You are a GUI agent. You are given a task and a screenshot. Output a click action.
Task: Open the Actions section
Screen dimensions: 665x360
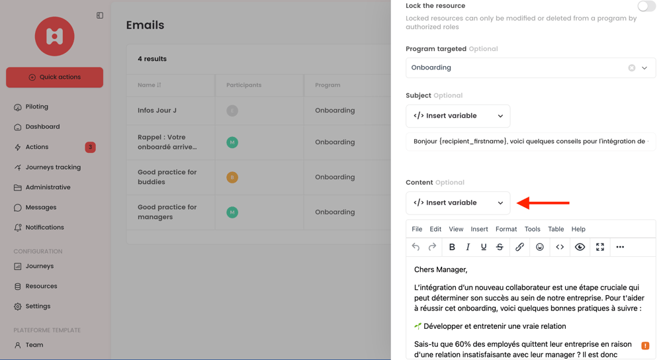point(37,147)
